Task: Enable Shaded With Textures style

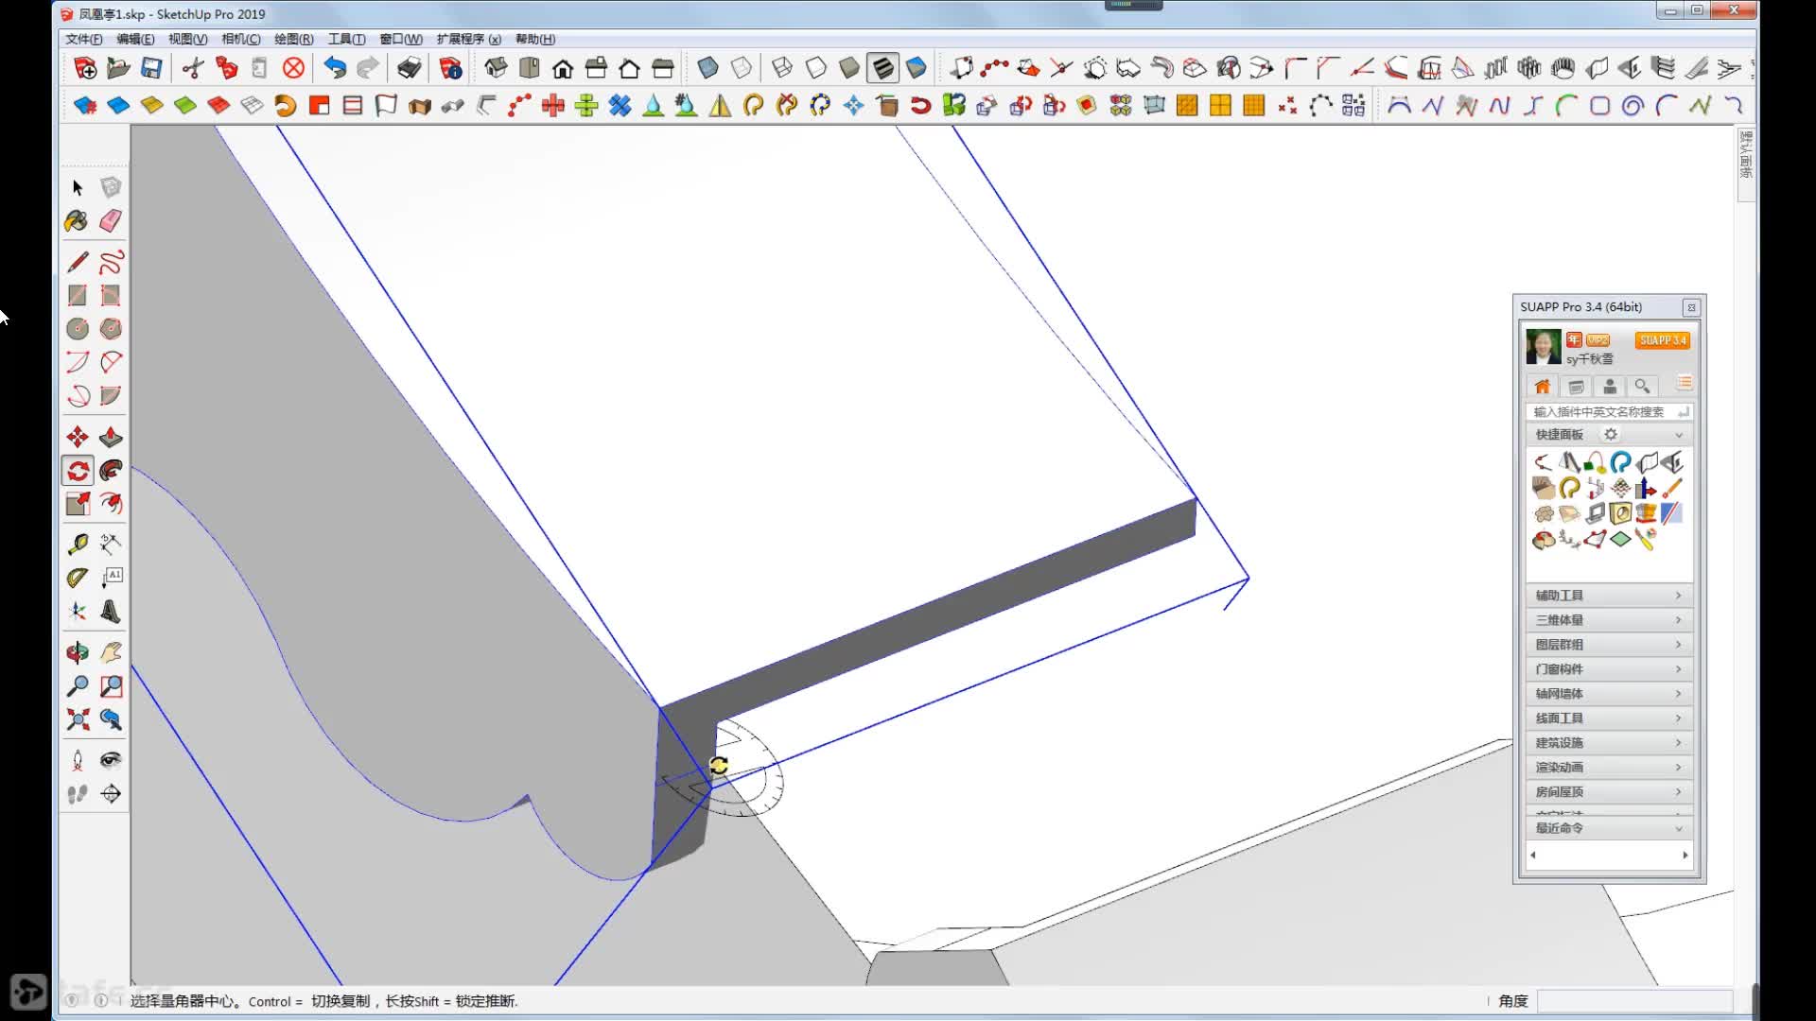Action: click(882, 68)
